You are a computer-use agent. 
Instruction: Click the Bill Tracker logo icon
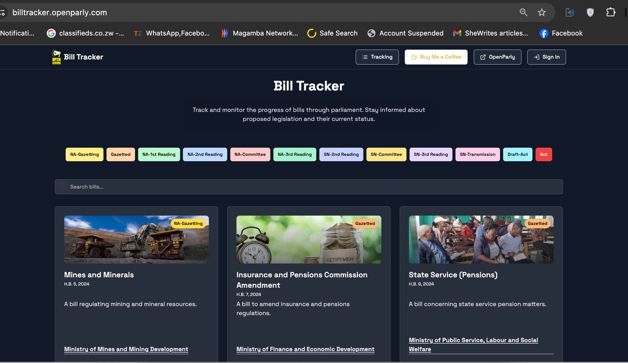pyautogui.click(x=58, y=56)
